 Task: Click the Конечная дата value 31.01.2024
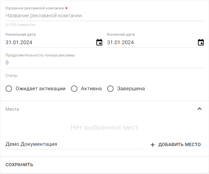tap(120, 43)
